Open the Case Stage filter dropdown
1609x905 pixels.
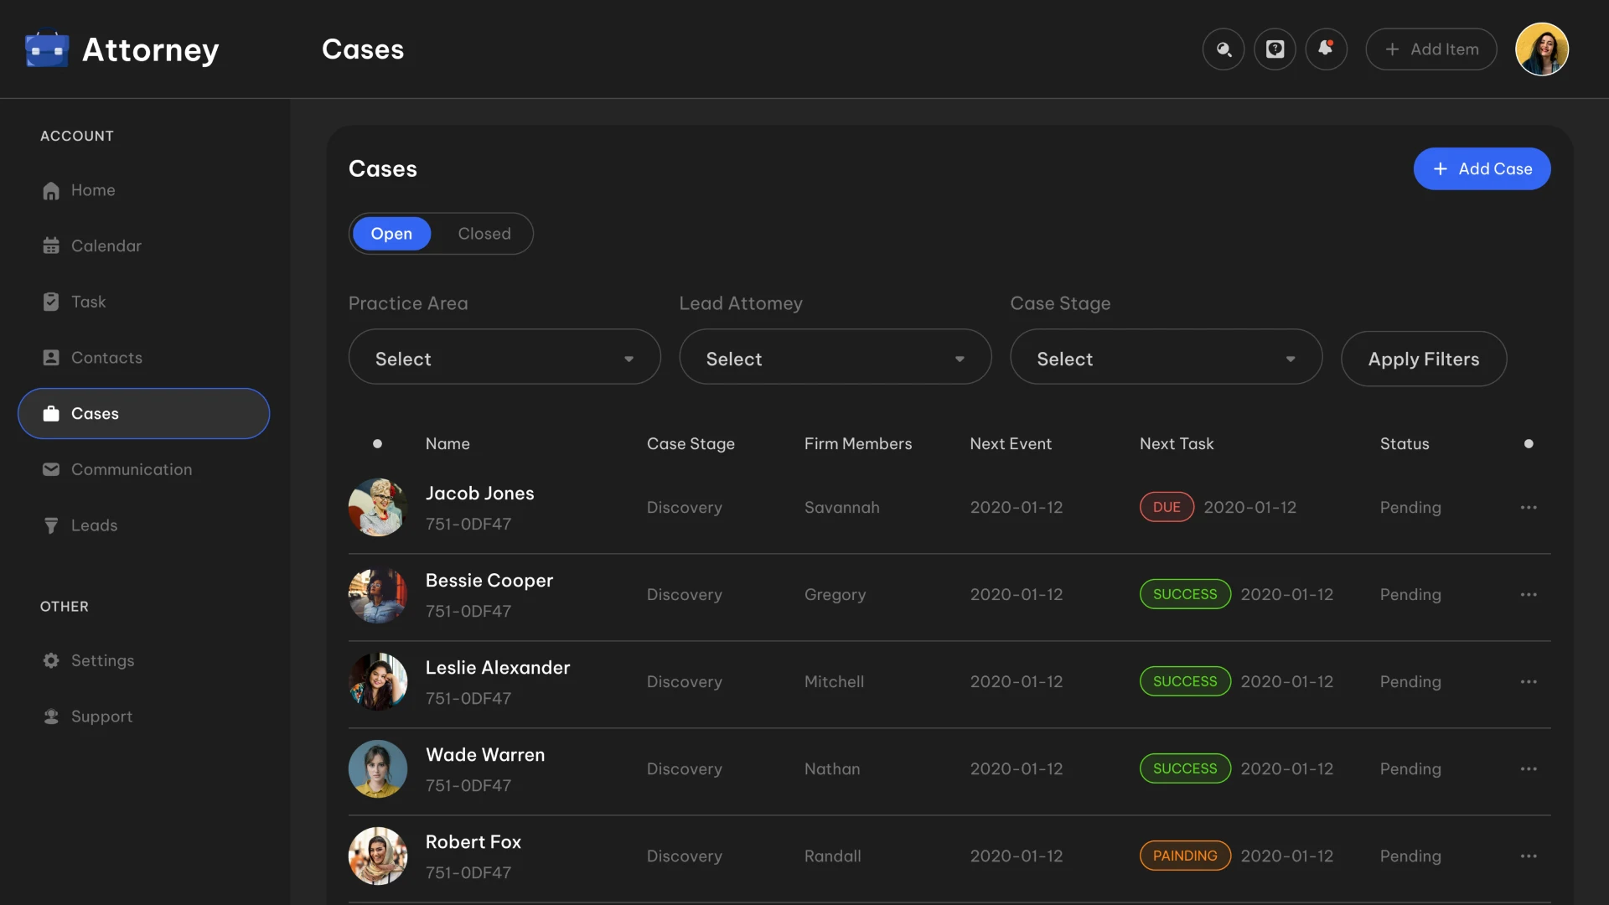[1166, 359]
